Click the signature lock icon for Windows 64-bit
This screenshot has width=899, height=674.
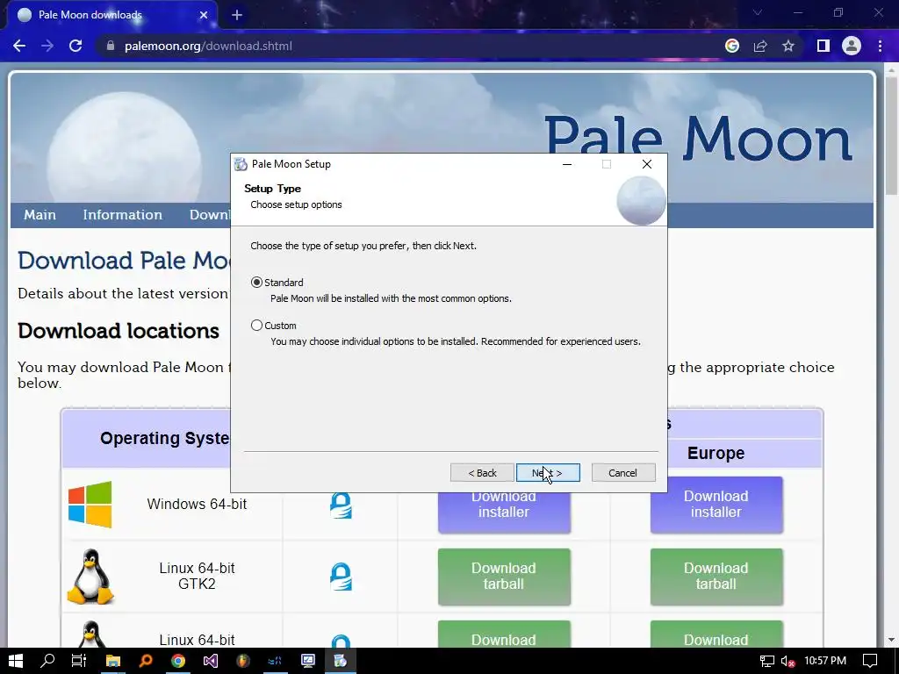point(341,505)
